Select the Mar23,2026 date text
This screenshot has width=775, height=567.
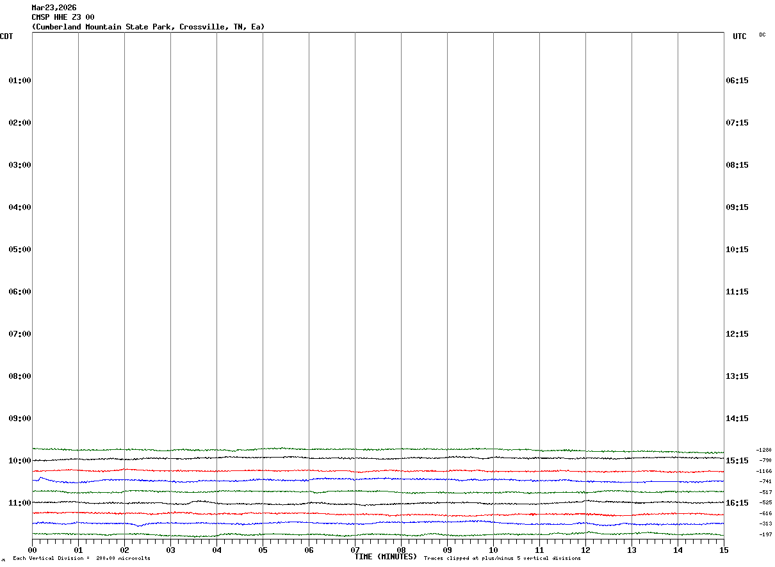pyautogui.click(x=54, y=8)
